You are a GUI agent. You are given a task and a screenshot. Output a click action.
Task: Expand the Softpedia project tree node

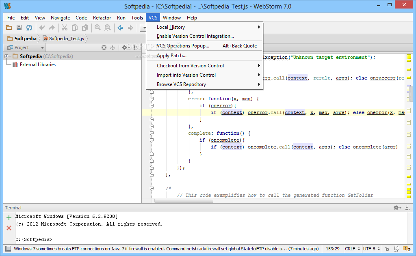coord(6,56)
